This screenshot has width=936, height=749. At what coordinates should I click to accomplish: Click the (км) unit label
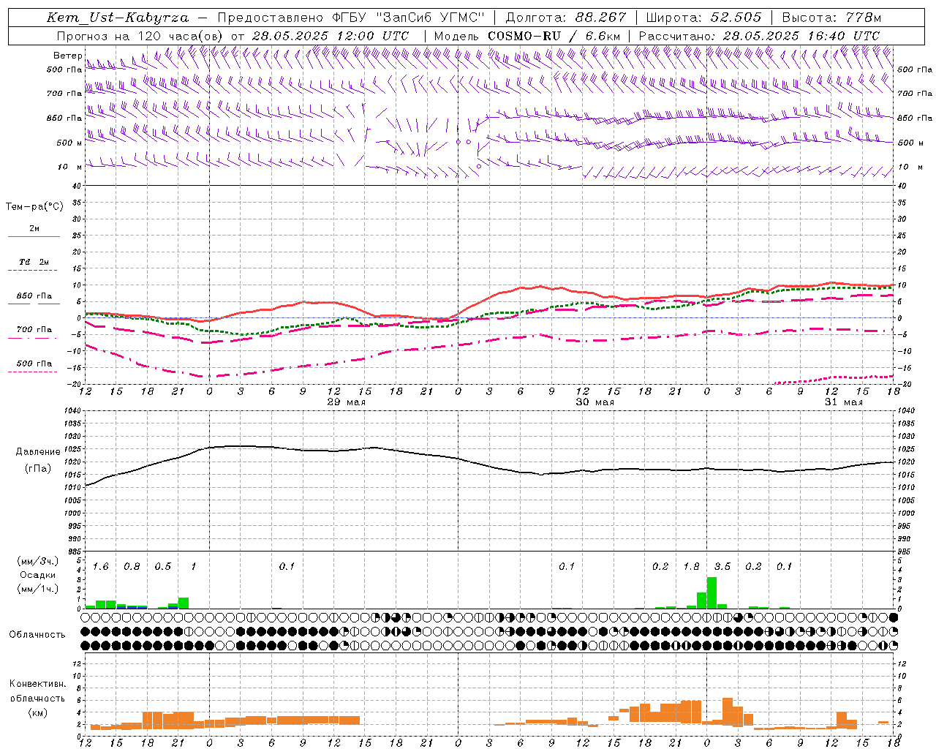(x=38, y=712)
